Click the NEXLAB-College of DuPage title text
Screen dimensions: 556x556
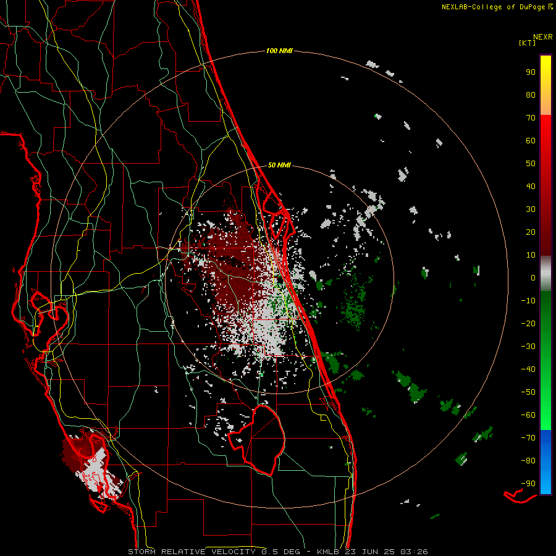point(494,7)
